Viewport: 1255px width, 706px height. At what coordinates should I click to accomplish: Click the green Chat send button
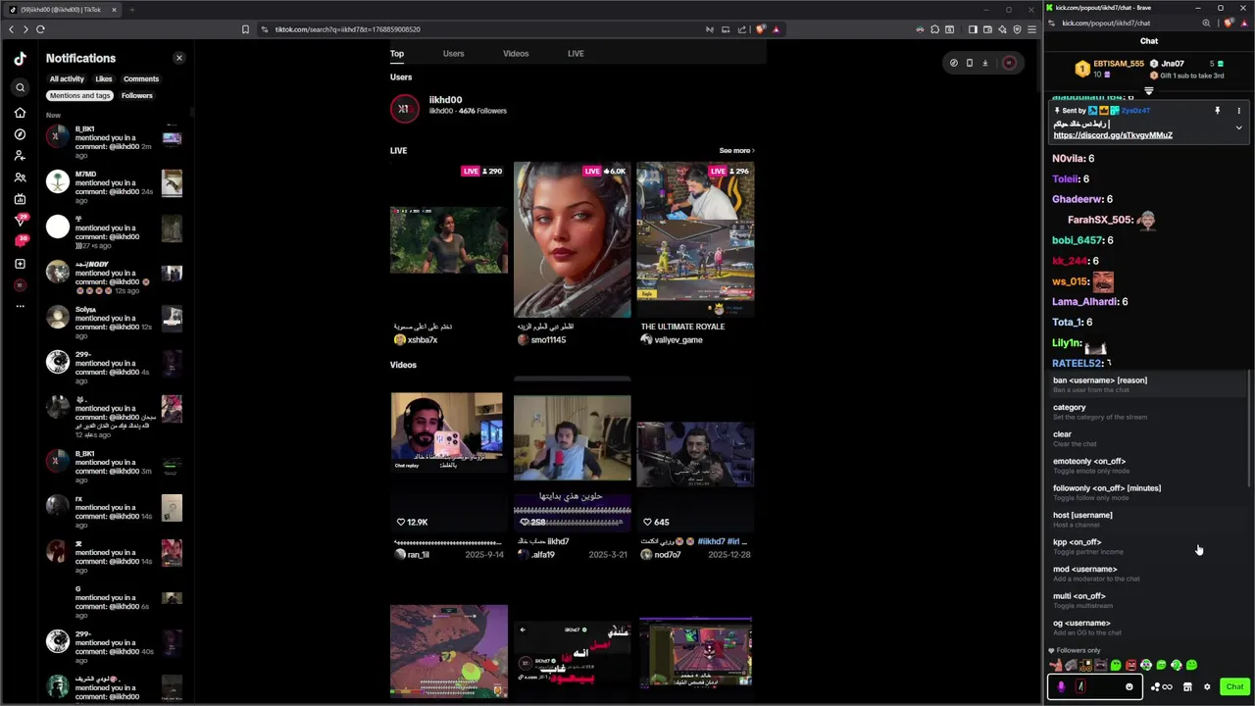tap(1234, 686)
